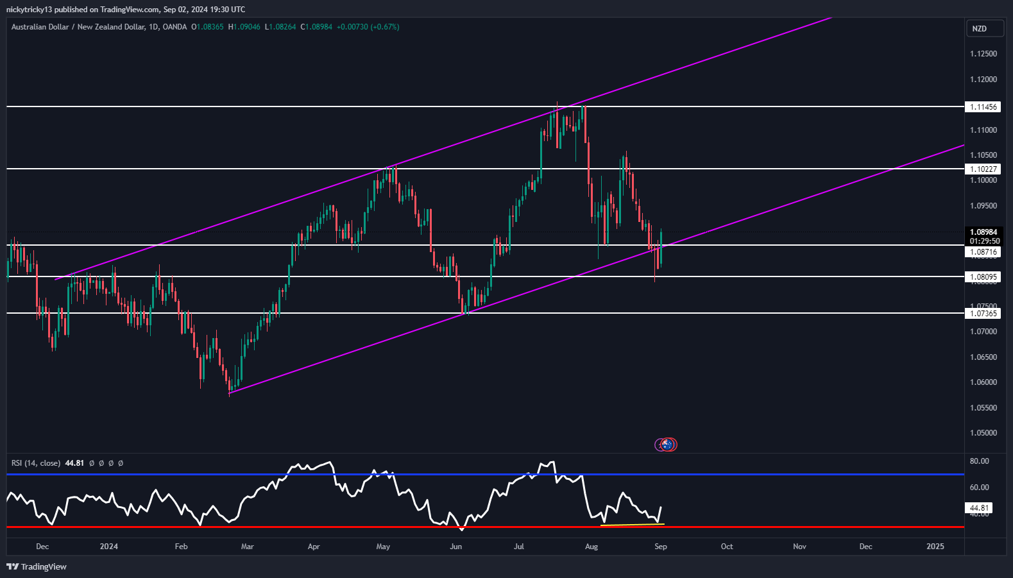The image size is (1013, 578).
Task: Click the 60.00 RSI axis tick
Action: 979,488
